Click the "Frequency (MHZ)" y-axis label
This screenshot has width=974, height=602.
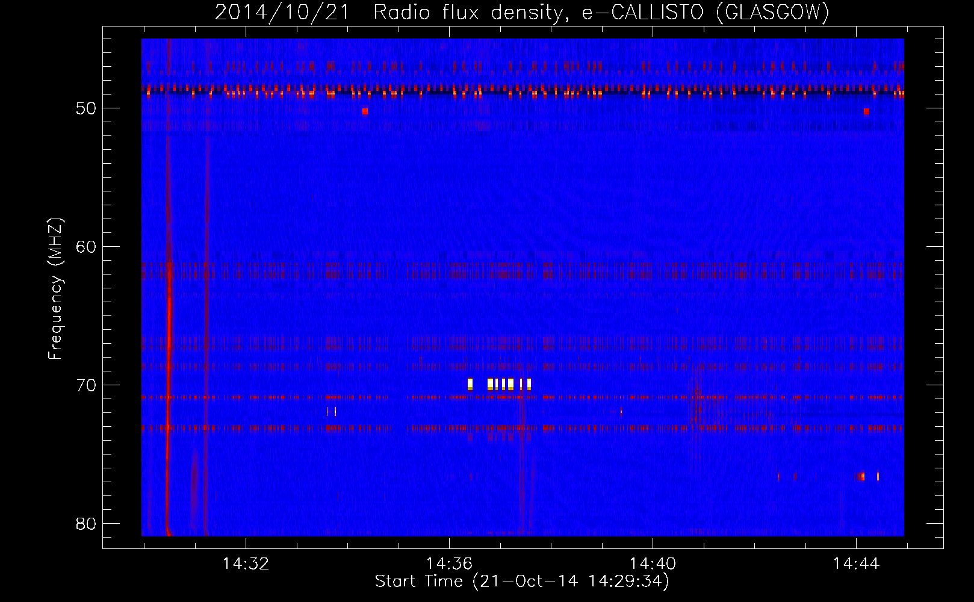55,289
